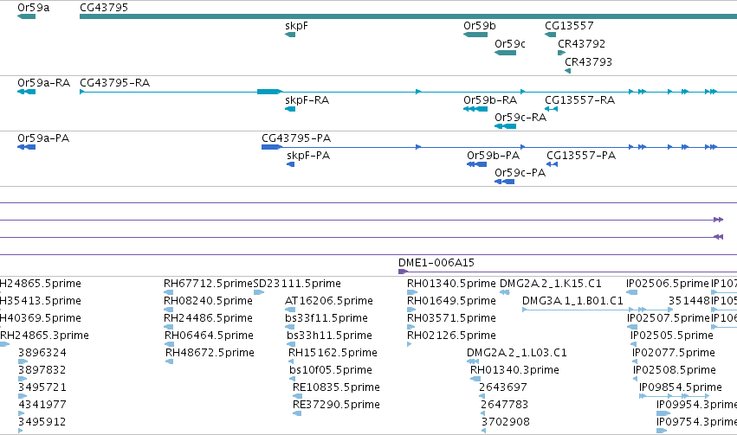Viewport: 737px width, 435px height.
Task: Click the IP09854.5prime spliced feature
Action: pyautogui.click(x=675, y=397)
